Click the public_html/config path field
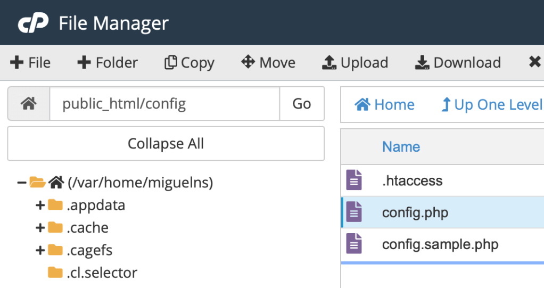544x288 pixels. (x=164, y=103)
